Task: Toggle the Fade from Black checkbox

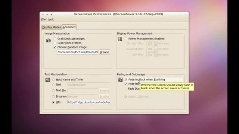Action: (126, 84)
